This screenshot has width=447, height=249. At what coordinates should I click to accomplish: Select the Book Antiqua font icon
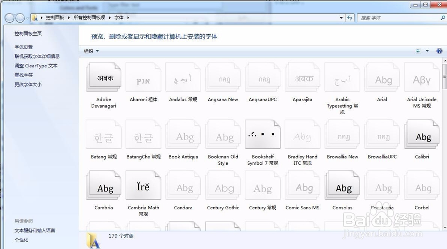point(183,134)
